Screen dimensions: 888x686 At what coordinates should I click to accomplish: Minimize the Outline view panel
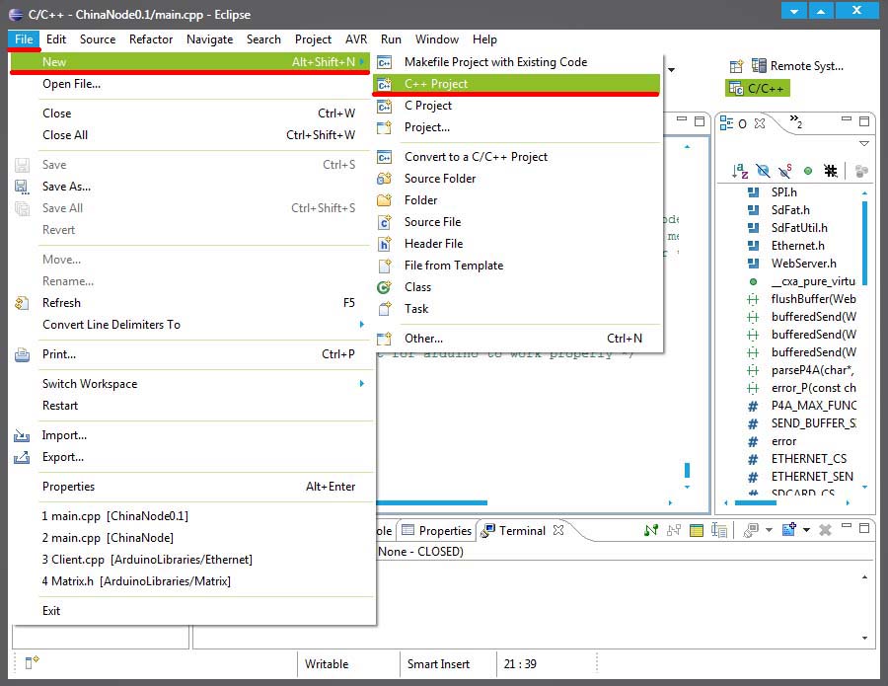[x=847, y=119]
